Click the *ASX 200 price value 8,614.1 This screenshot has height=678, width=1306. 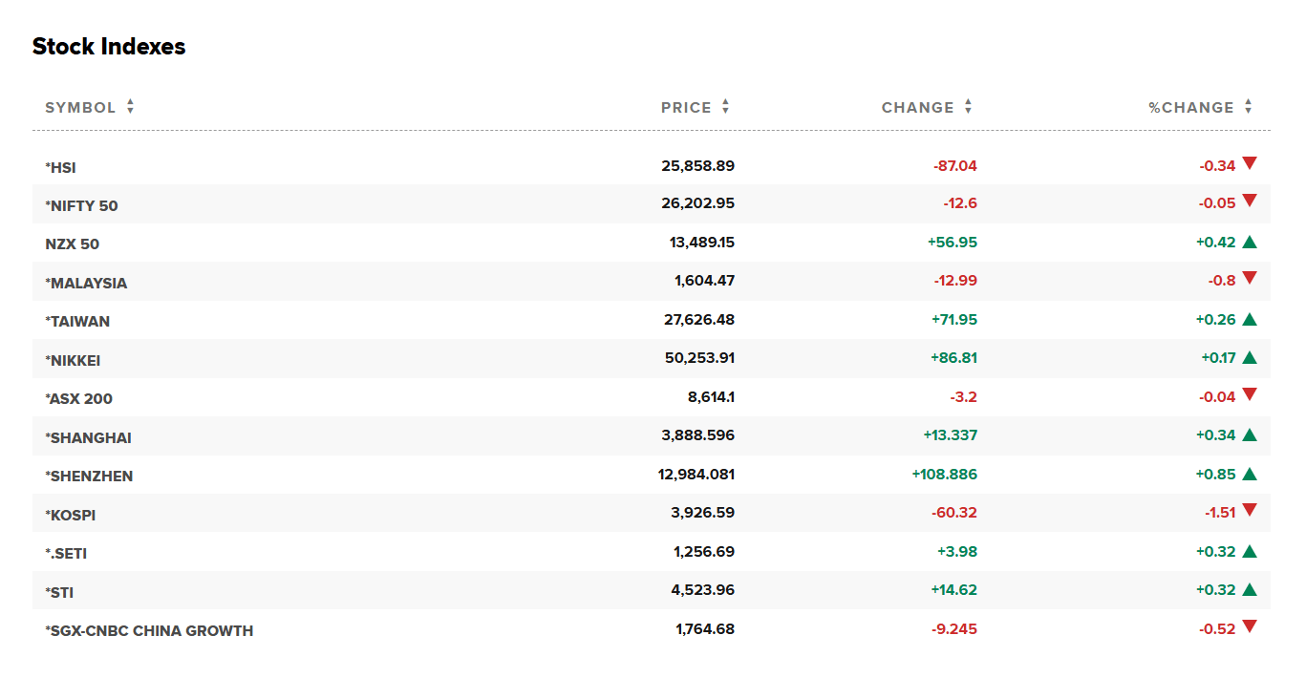click(x=705, y=396)
